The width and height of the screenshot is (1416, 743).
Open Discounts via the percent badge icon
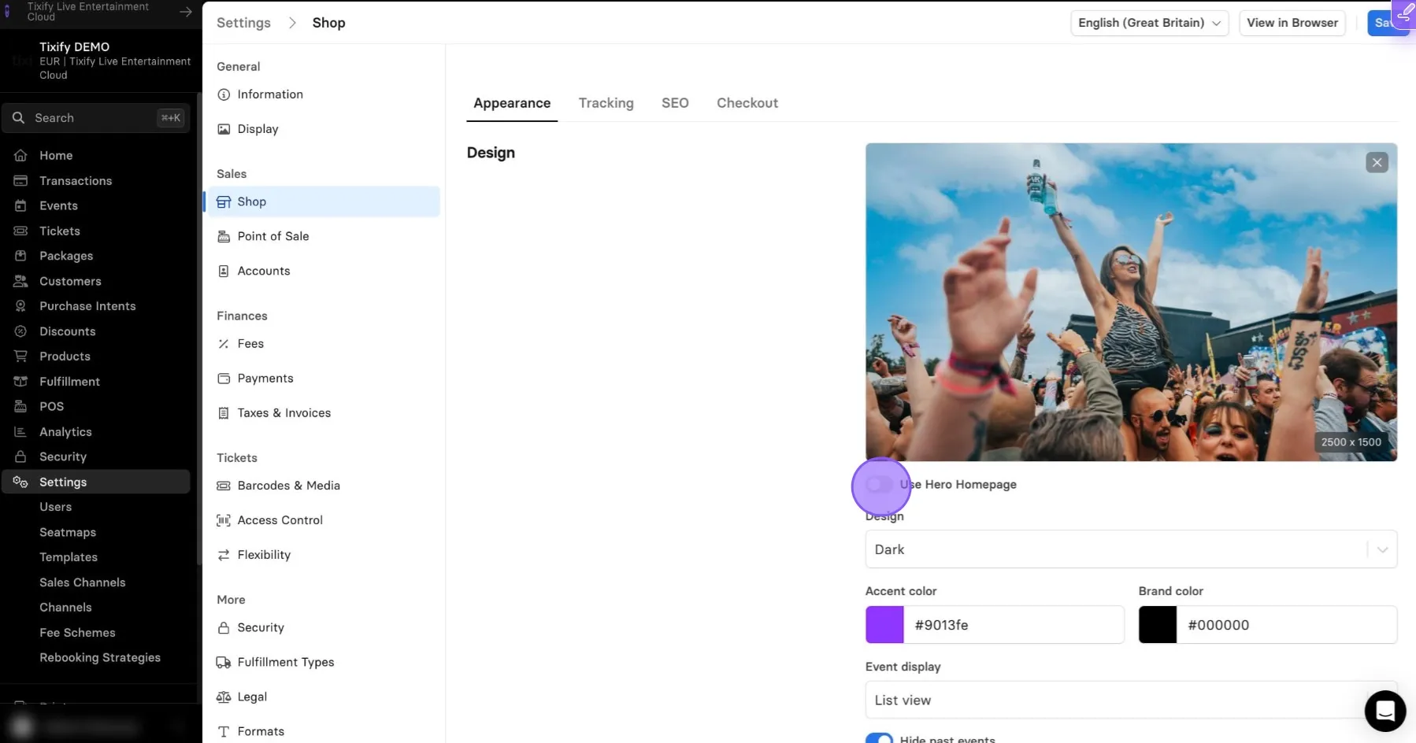tap(20, 331)
